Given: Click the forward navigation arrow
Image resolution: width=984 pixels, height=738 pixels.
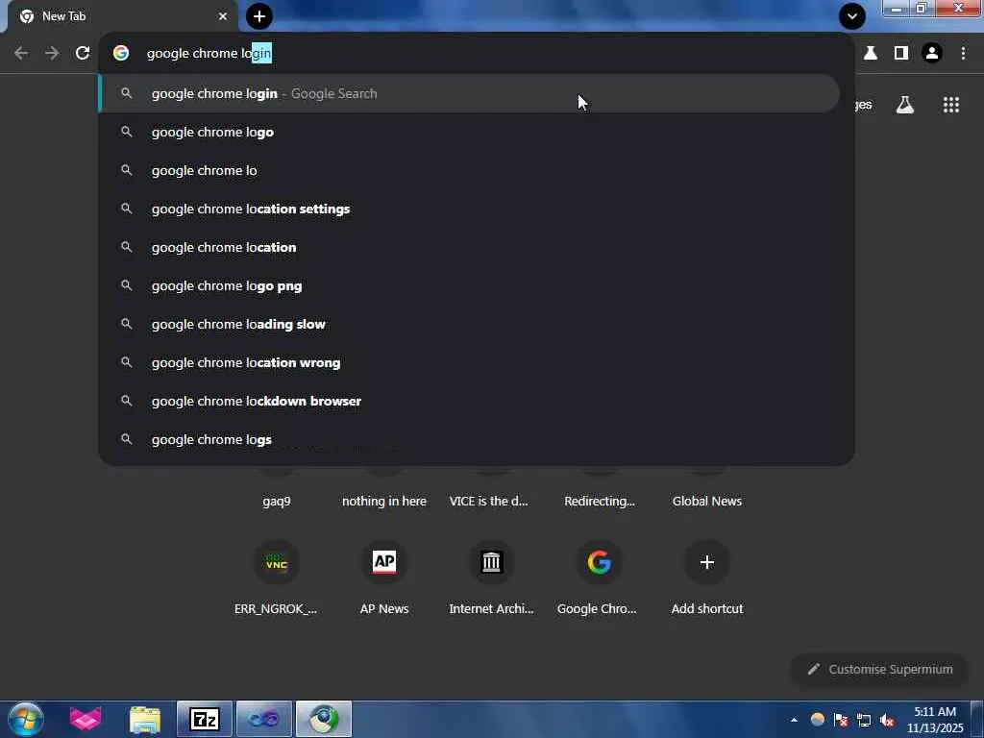Looking at the screenshot, I should 52,54.
